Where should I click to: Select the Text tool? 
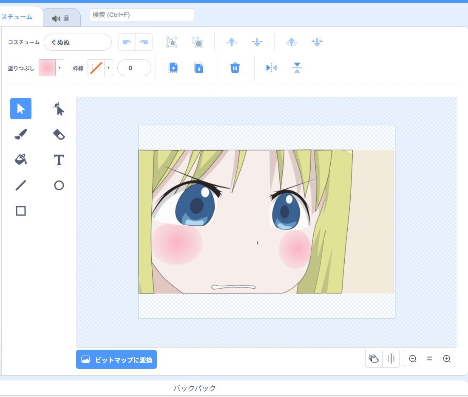pyautogui.click(x=59, y=160)
